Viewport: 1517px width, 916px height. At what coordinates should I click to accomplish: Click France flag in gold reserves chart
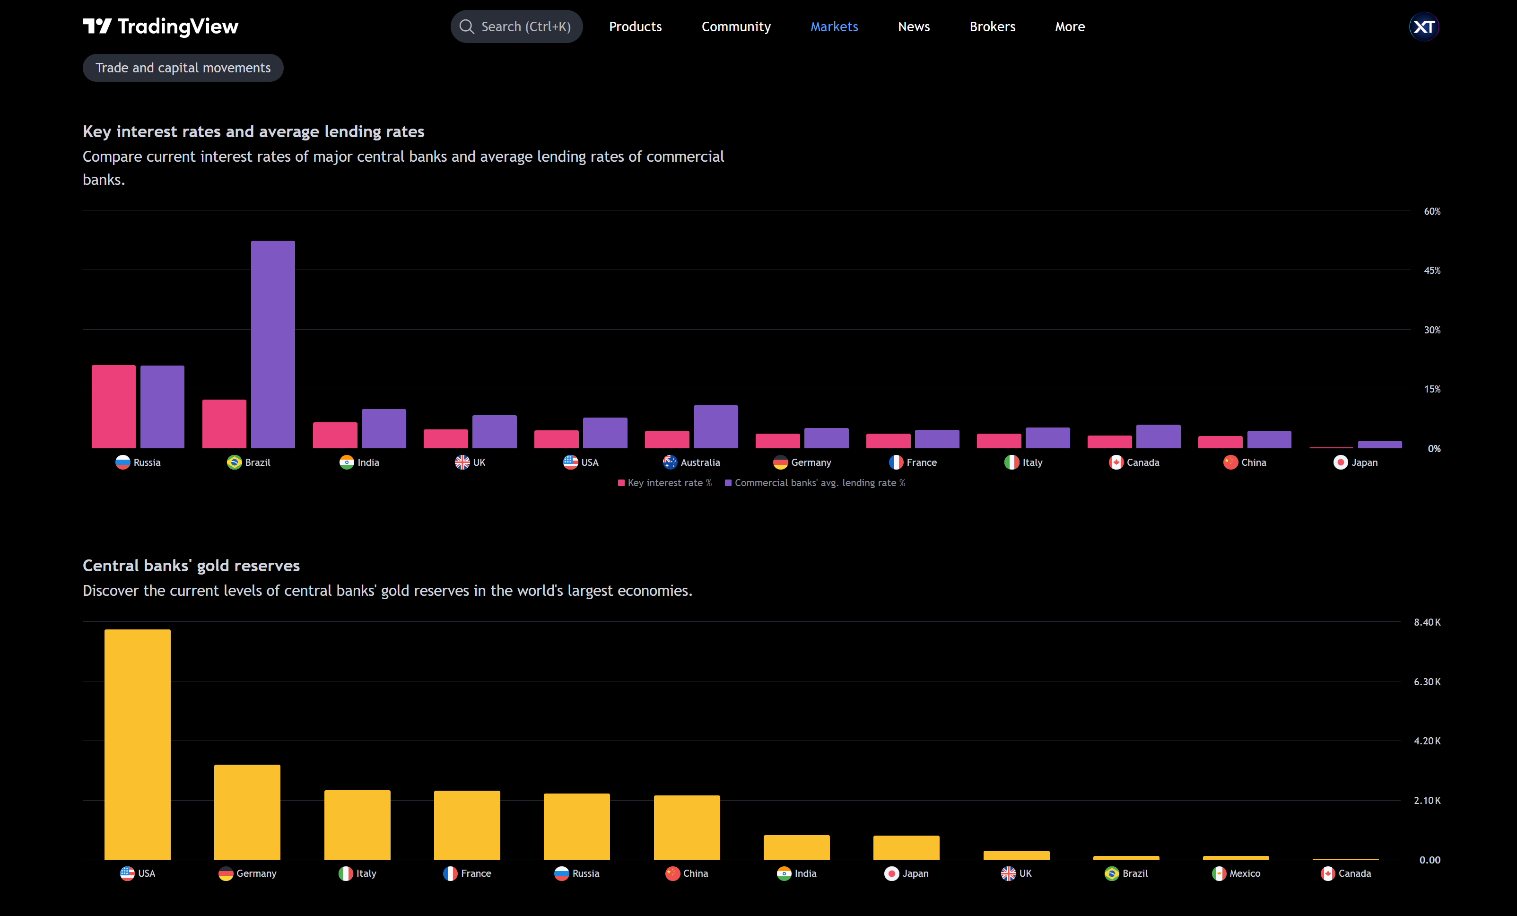pyautogui.click(x=450, y=873)
